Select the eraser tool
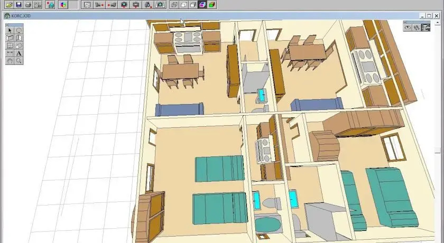 pos(18,46)
